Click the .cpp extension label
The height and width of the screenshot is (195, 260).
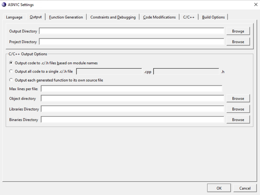click(x=148, y=72)
